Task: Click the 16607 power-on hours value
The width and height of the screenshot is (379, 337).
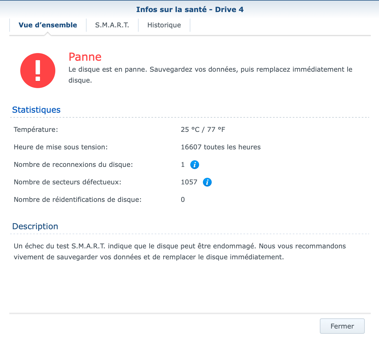Action: 220,147
